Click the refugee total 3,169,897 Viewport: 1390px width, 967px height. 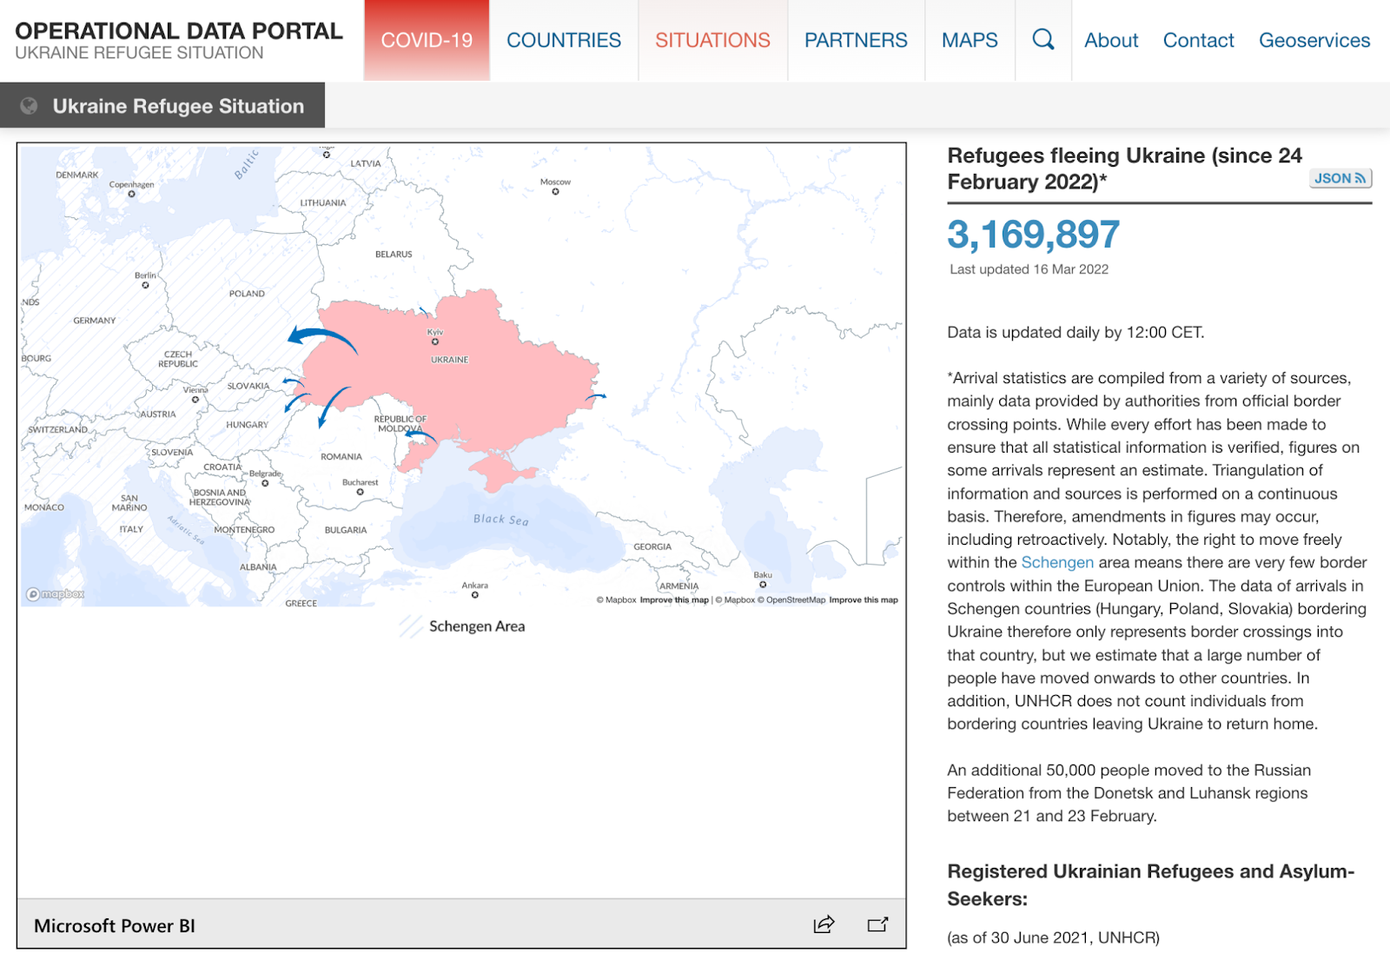click(1033, 235)
